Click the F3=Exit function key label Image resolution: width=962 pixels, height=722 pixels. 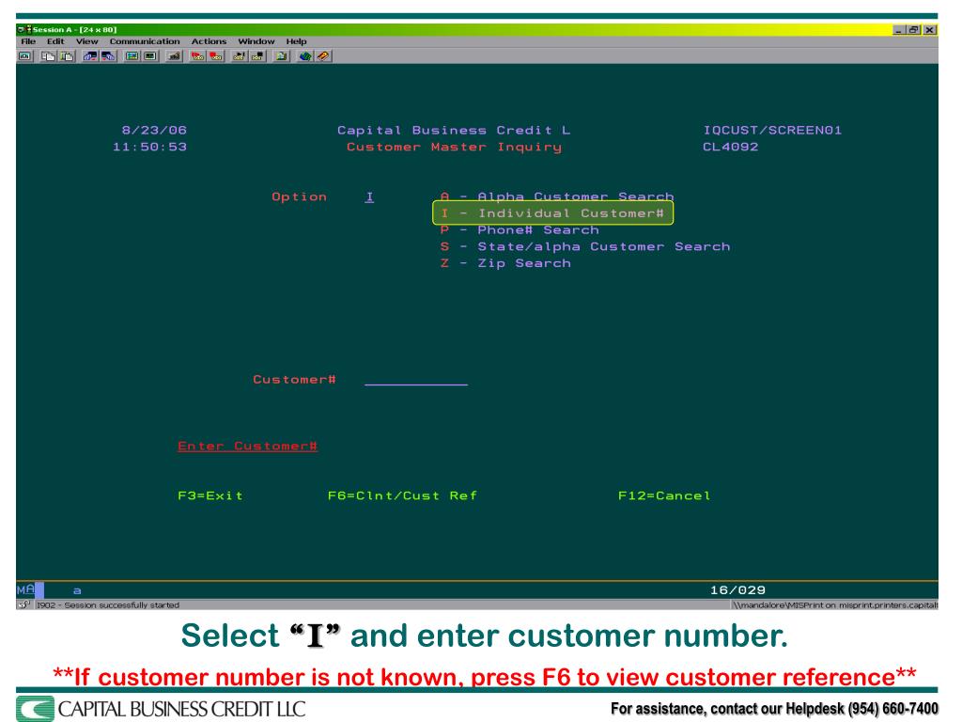pos(210,495)
